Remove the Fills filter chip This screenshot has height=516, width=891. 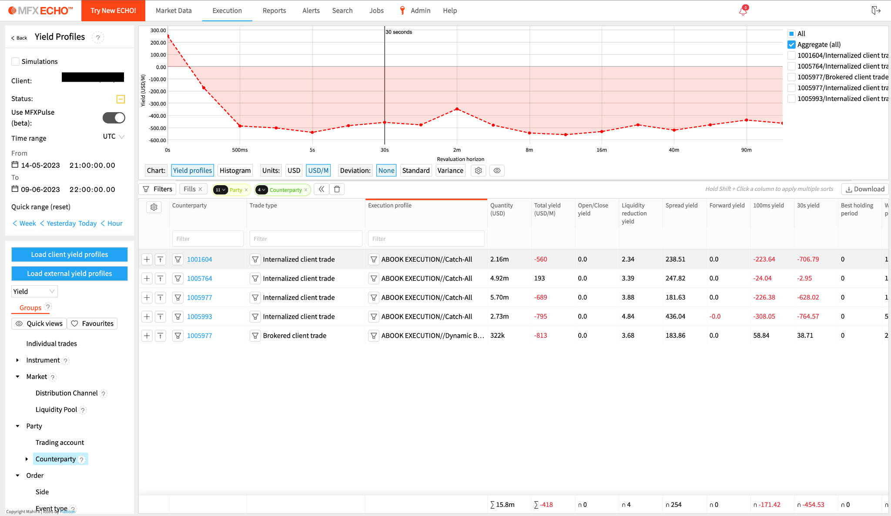coord(200,189)
